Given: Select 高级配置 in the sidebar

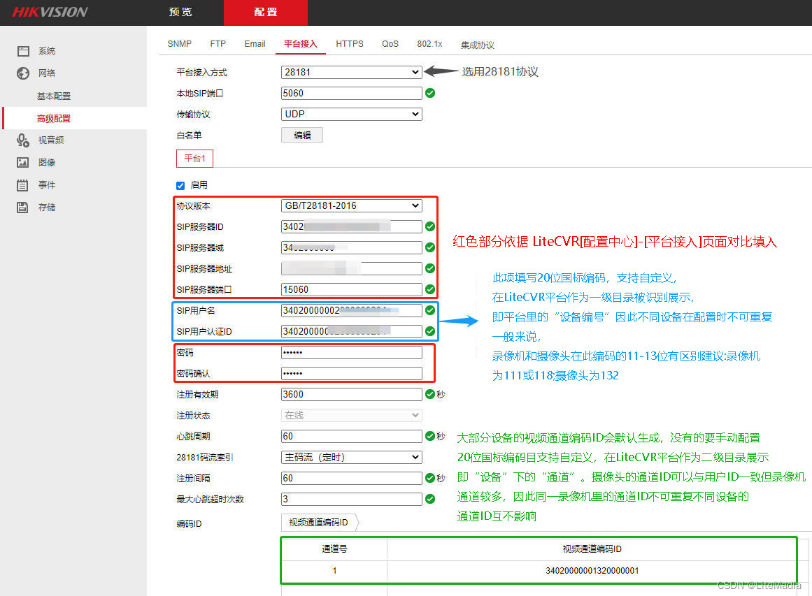Looking at the screenshot, I should point(53,119).
